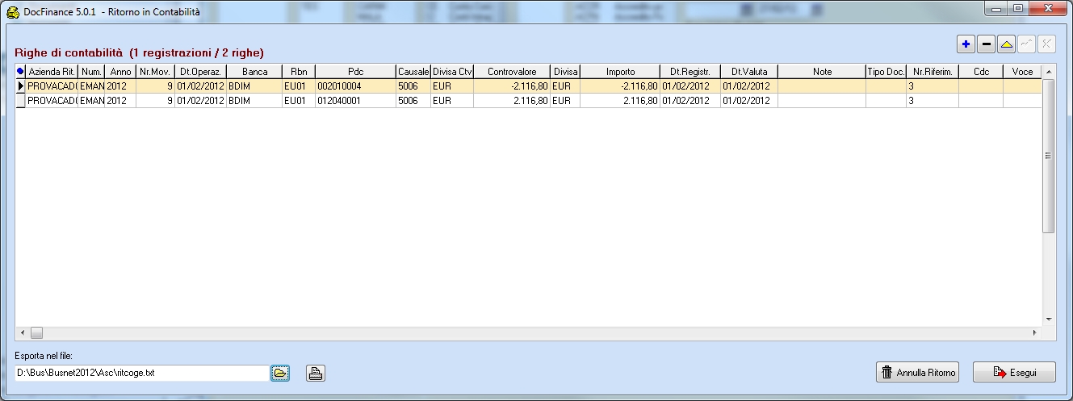Click the Dt.Registr. column header

[x=690, y=72]
